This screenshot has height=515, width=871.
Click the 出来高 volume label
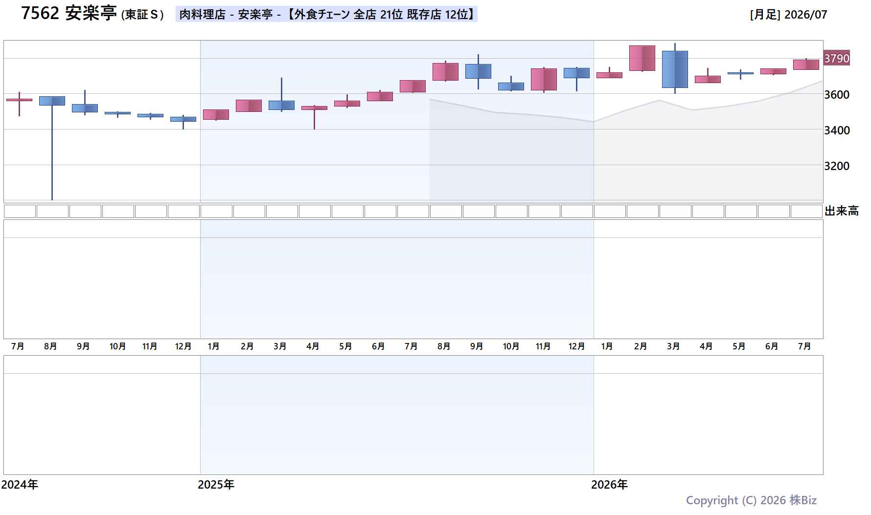pyautogui.click(x=842, y=211)
